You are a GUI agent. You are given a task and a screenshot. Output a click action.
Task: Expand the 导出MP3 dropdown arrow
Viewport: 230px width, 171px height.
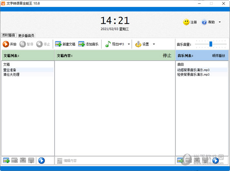click(x=129, y=44)
